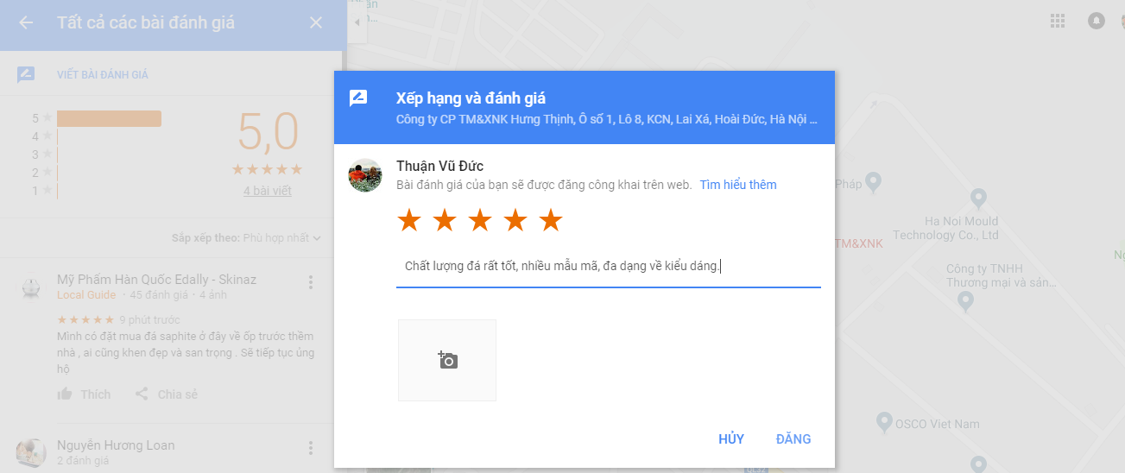Screen dimensions: 1125x473
Task: Share the review via Chia sẻ
Action: 167,394
